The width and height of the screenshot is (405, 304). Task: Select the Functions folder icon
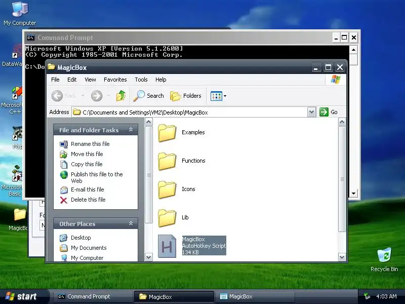[x=167, y=161]
